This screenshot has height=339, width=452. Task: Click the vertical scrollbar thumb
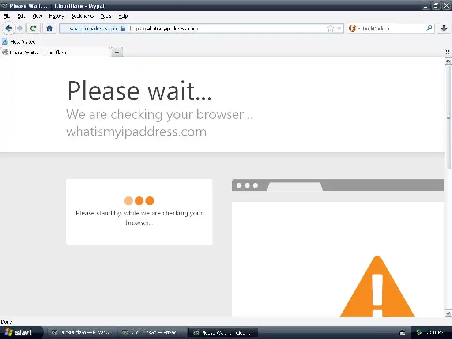[x=448, y=117]
